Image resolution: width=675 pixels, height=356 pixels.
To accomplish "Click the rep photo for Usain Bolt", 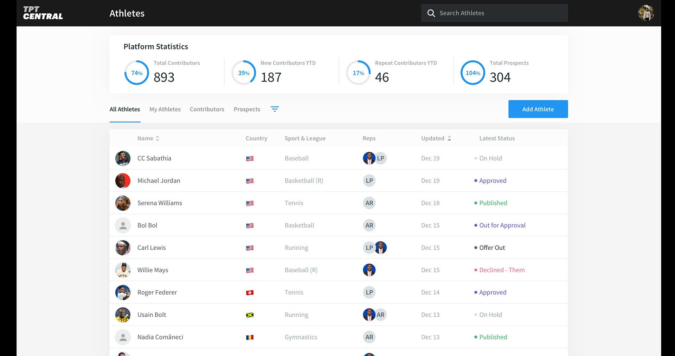I will point(369,315).
